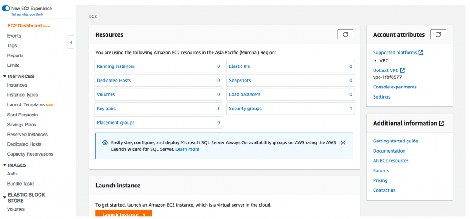
Task: Go to AMIs in the sidebar
Action: point(12,174)
